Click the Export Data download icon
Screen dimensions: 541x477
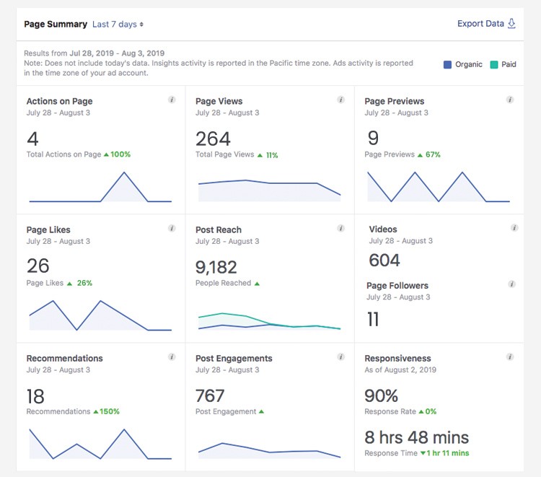[511, 24]
